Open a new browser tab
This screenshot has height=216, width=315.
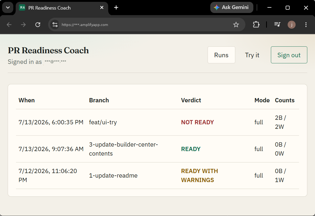tap(116, 8)
